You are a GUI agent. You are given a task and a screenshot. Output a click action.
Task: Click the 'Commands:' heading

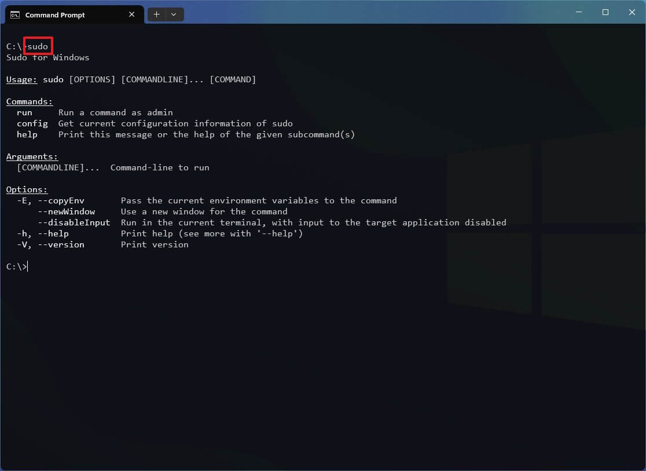coord(30,101)
